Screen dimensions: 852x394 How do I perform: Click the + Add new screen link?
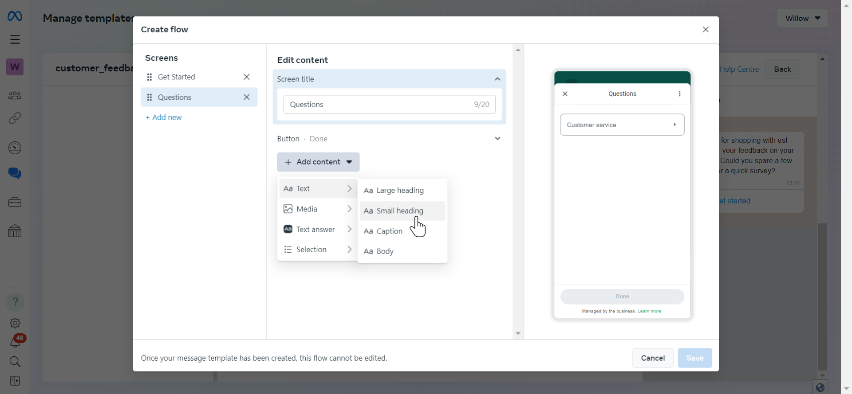[164, 117]
